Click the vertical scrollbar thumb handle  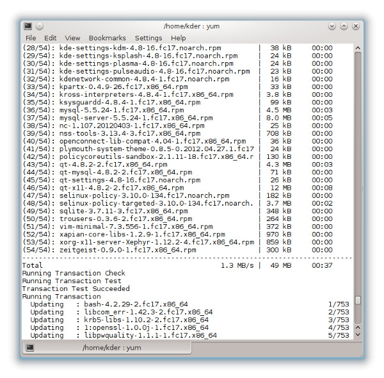pyautogui.click(x=358, y=300)
